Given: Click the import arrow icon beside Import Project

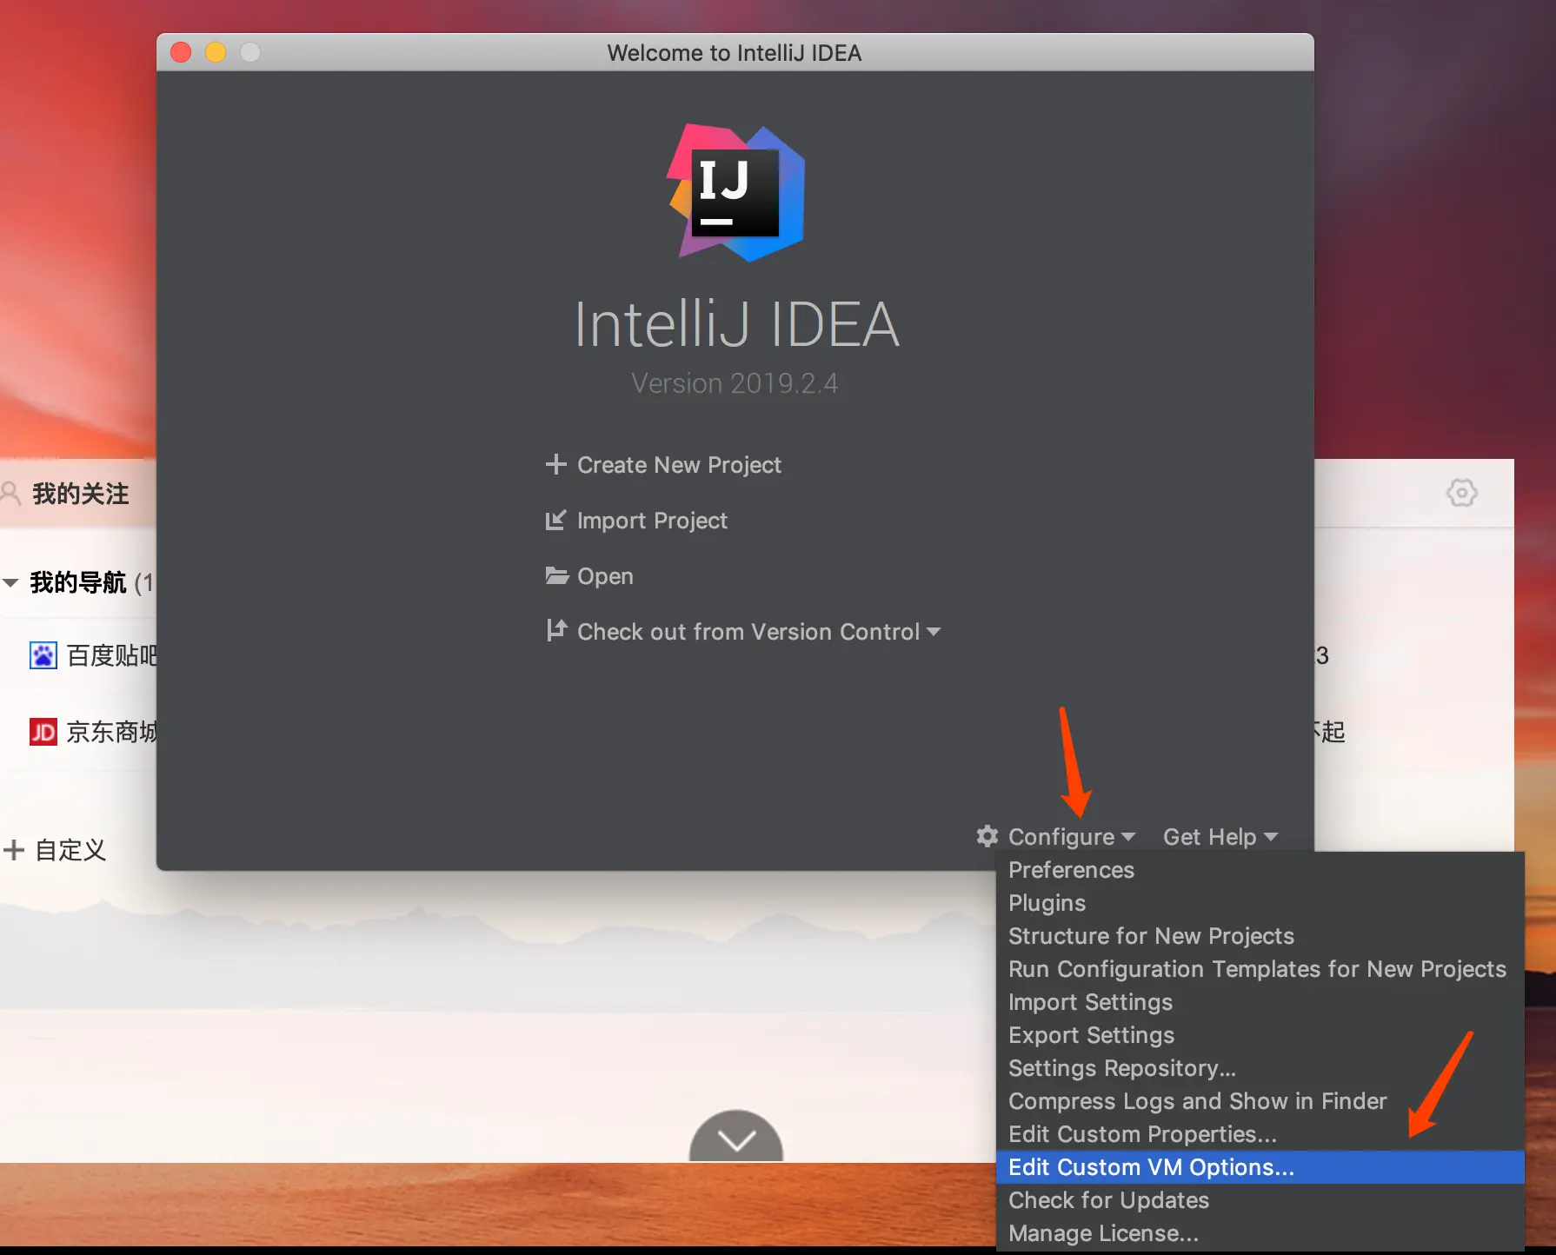Looking at the screenshot, I should tap(555, 520).
